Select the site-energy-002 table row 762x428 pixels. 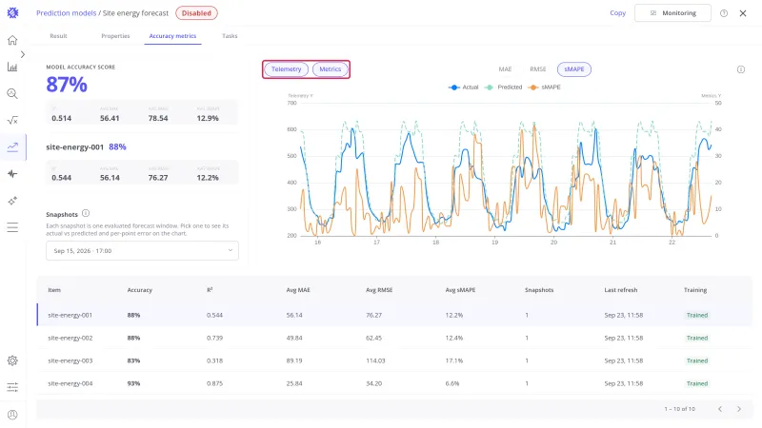[394, 338]
